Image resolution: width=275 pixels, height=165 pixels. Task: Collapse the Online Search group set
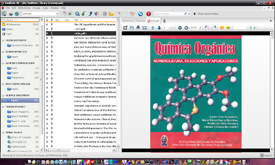3,132
